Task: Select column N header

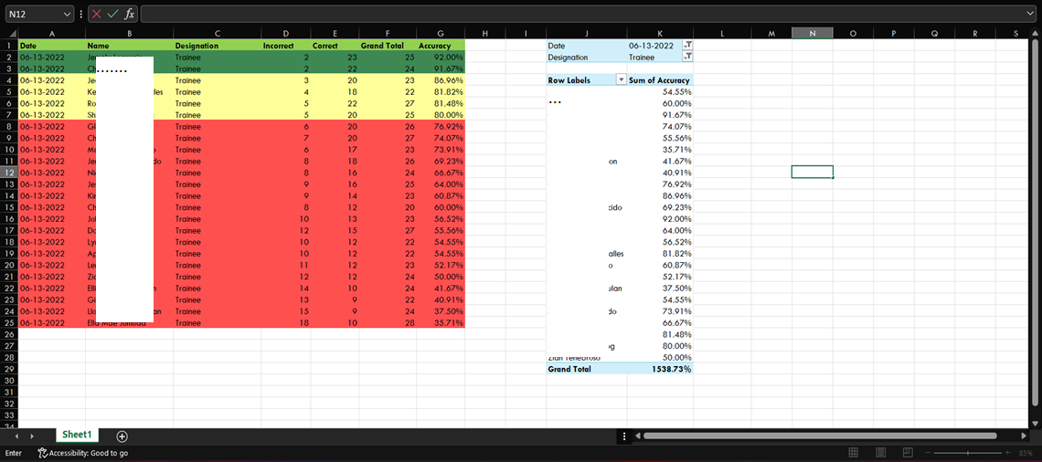Action: pyautogui.click(x=812, y=33)
